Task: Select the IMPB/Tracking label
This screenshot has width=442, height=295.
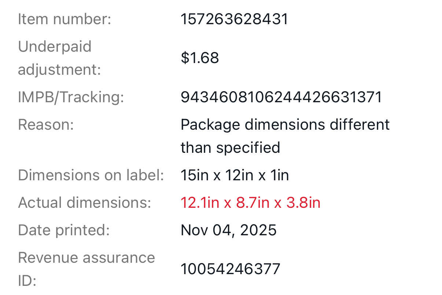Action: pos(71,97)
